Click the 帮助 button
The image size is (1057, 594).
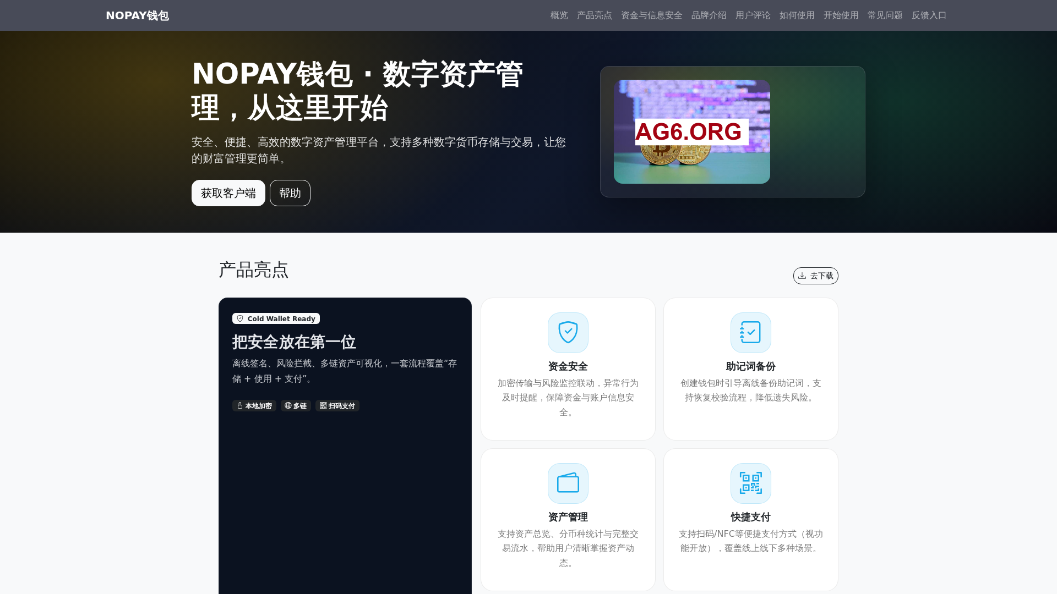290,193
